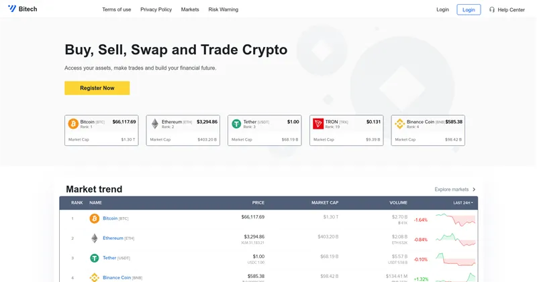
Task: Sort table by PRICE column header
Action: 258,203
